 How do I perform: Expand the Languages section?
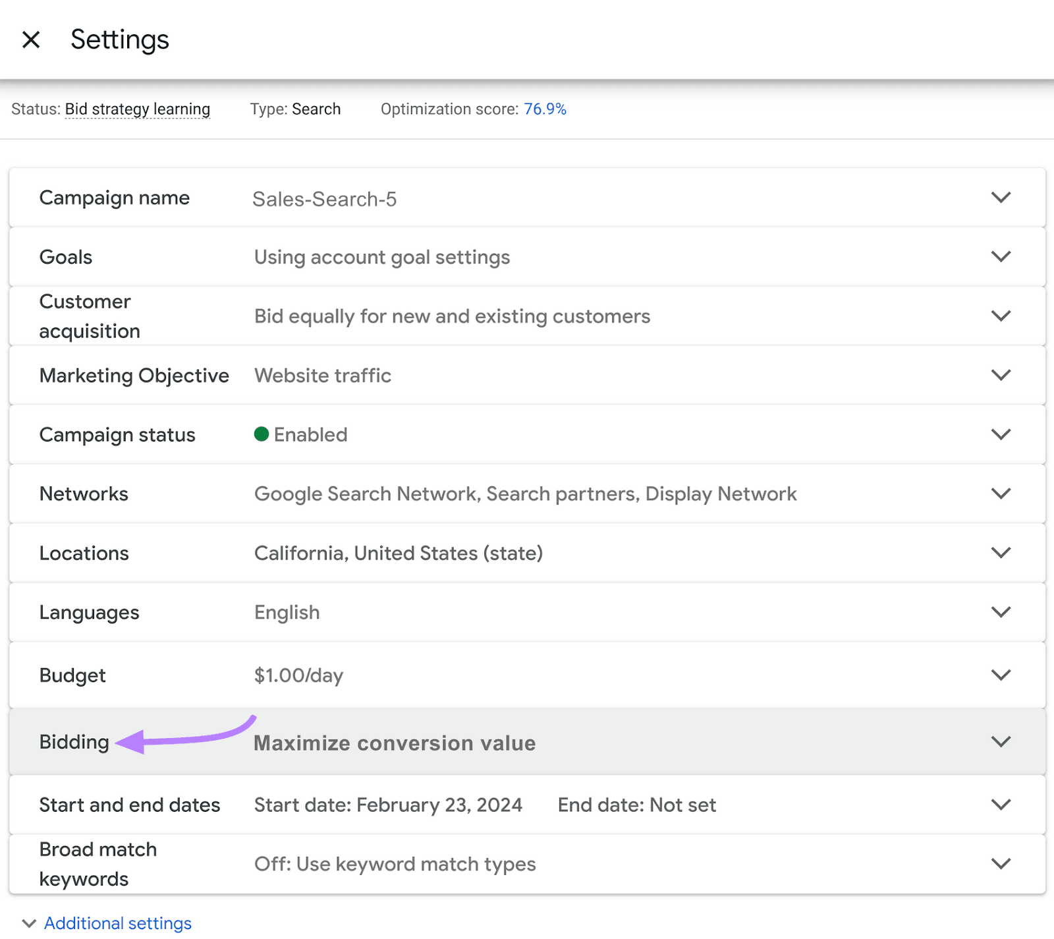pyautogui.click(x=1000, y=612)
